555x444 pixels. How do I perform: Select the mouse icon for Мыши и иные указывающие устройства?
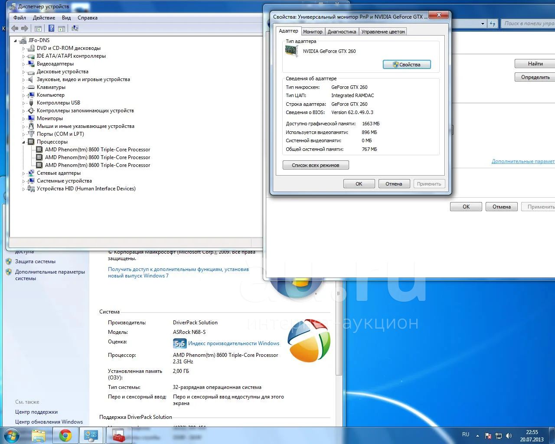pyautogui.click(x=31, y=126)
